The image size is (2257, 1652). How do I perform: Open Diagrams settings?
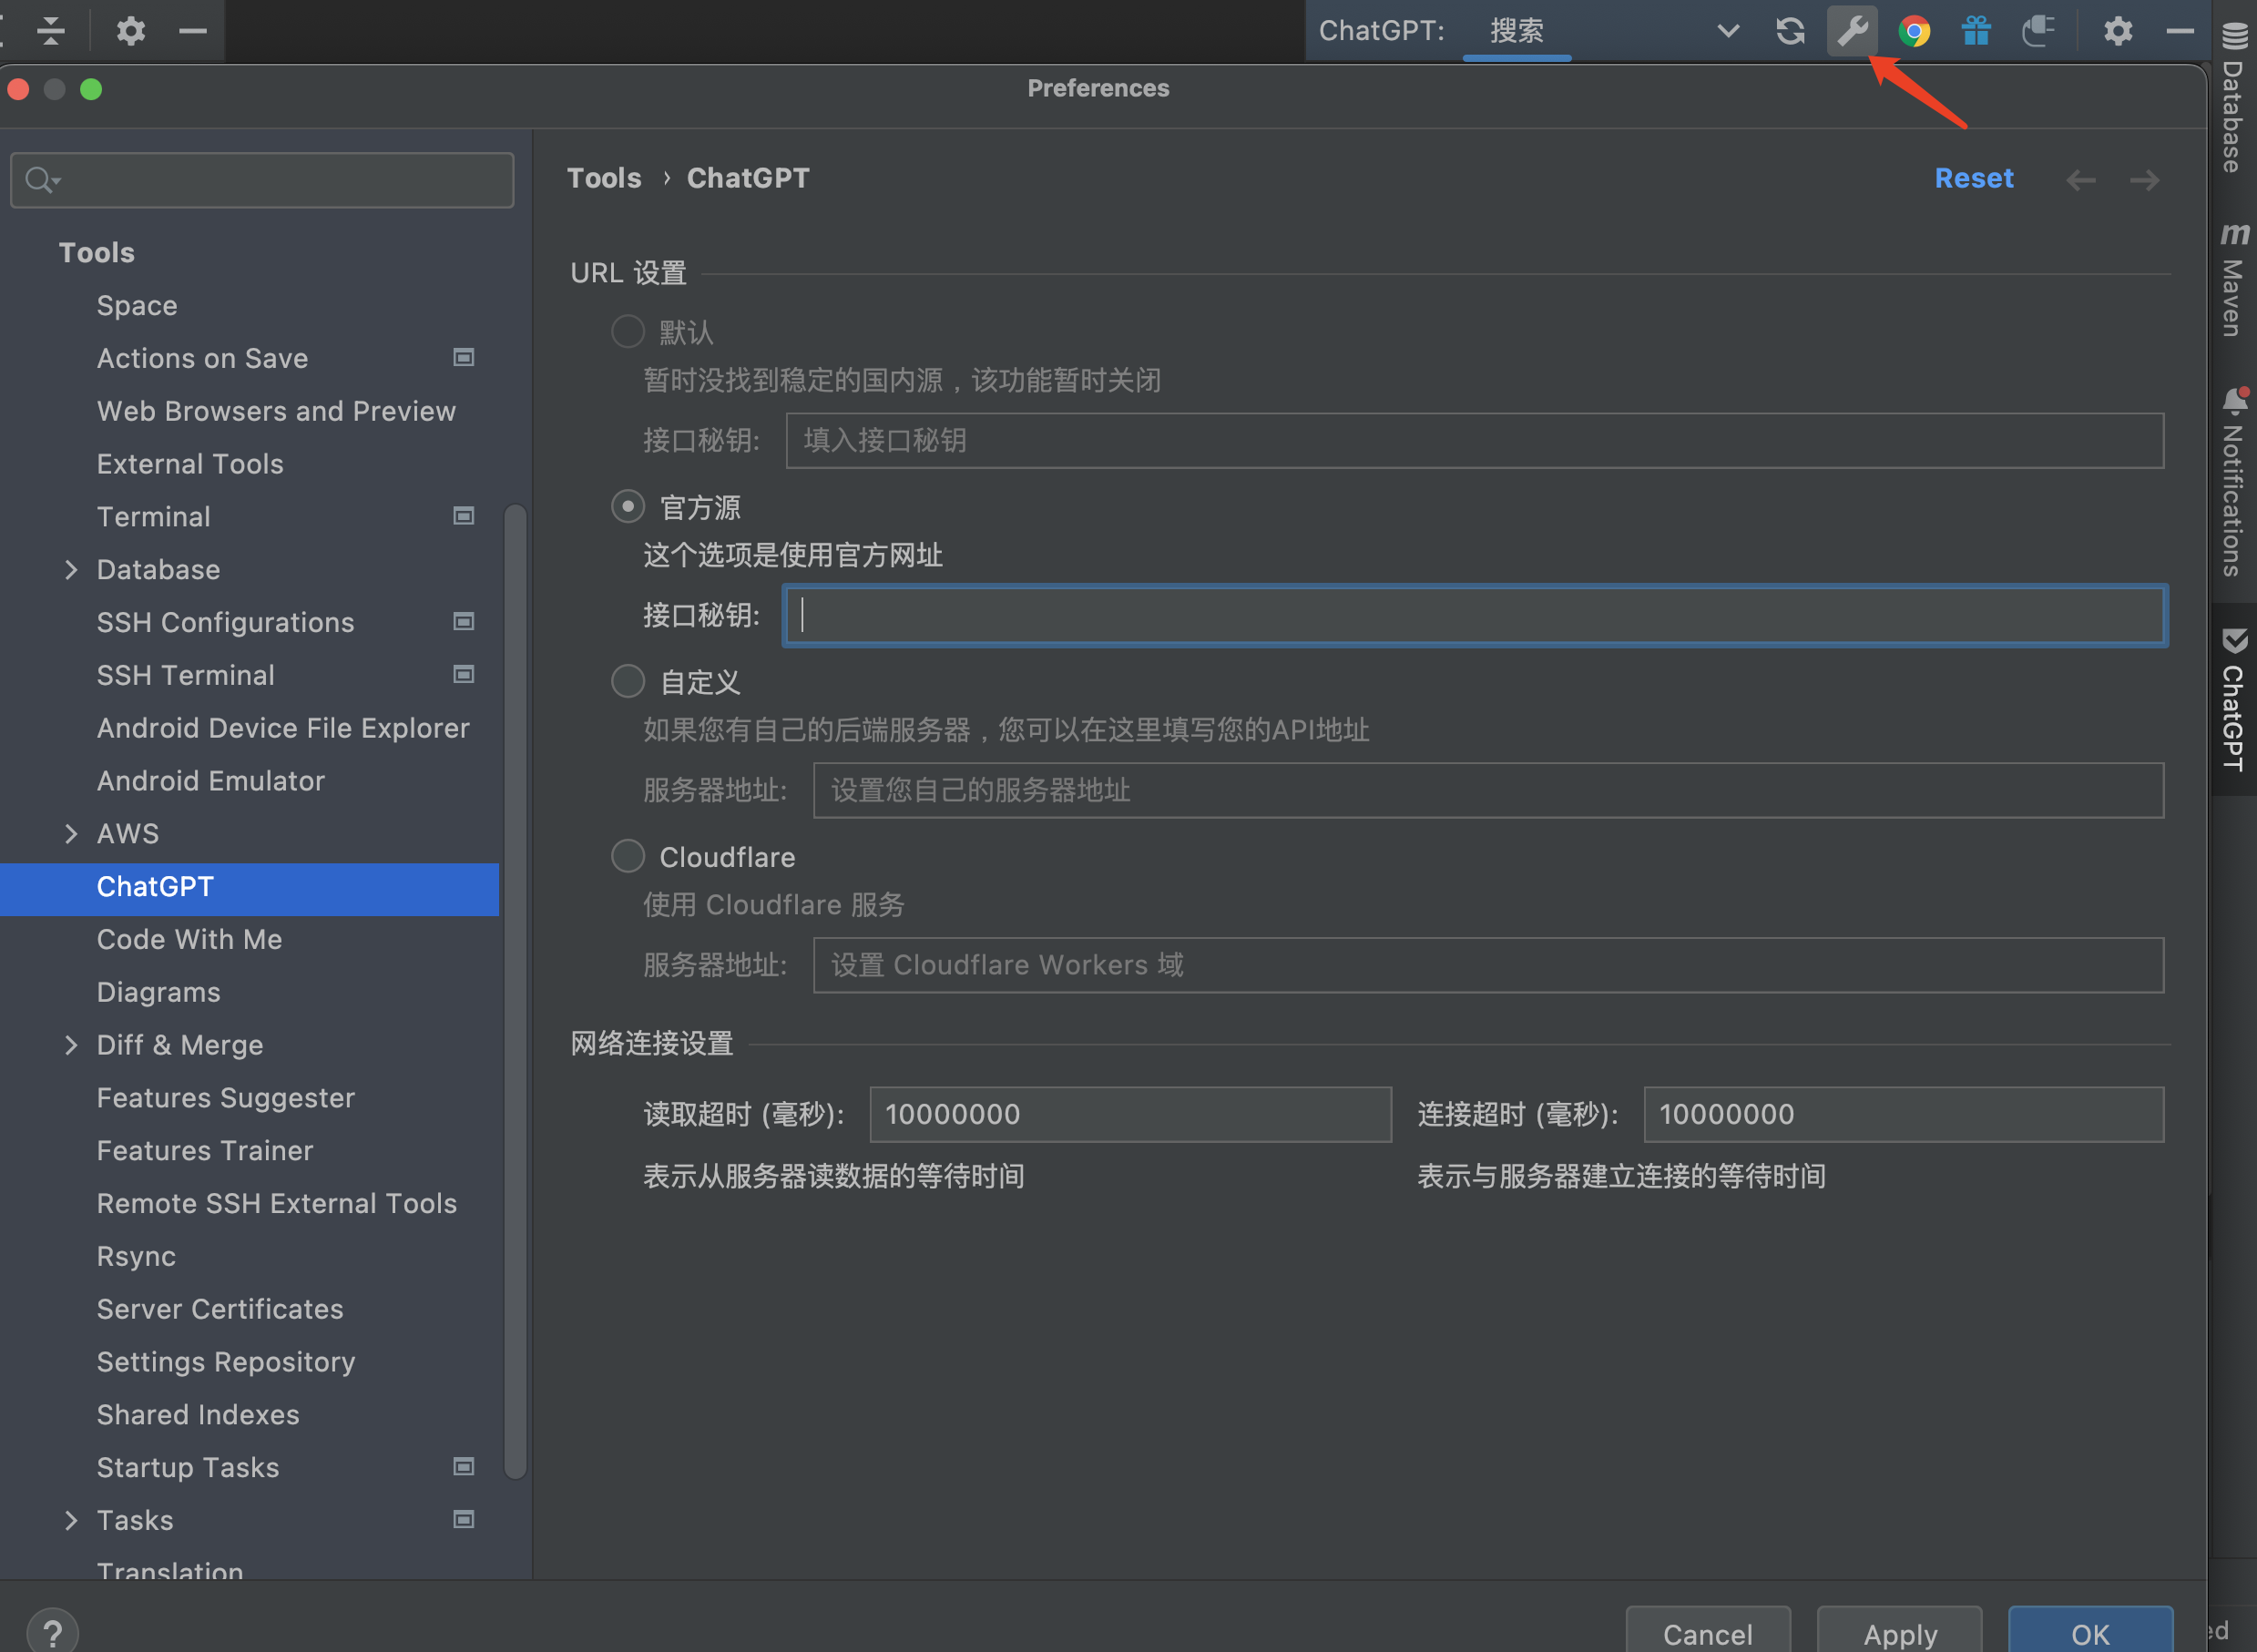[x=159, y=992]
